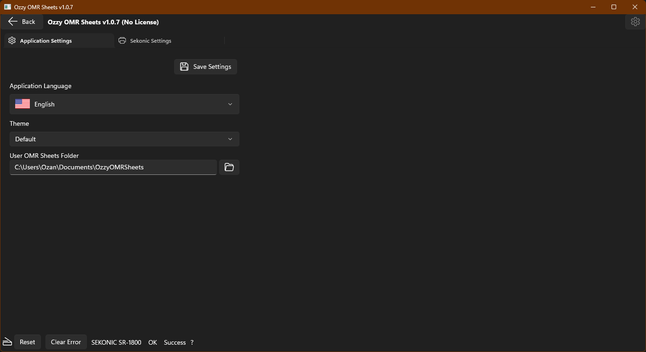Screen dimensions: 646x352
Task: Open the folder browse icon next to the path
Action: pos(229,167)
